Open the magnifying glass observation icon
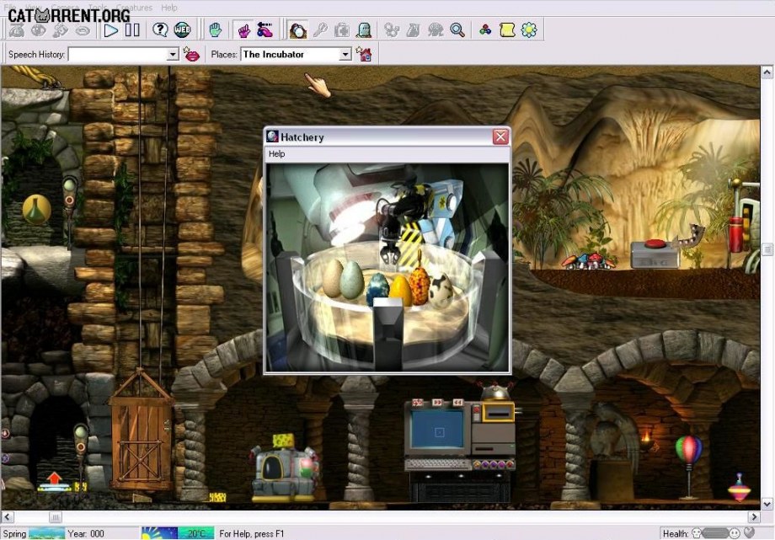 click(457, 30)
